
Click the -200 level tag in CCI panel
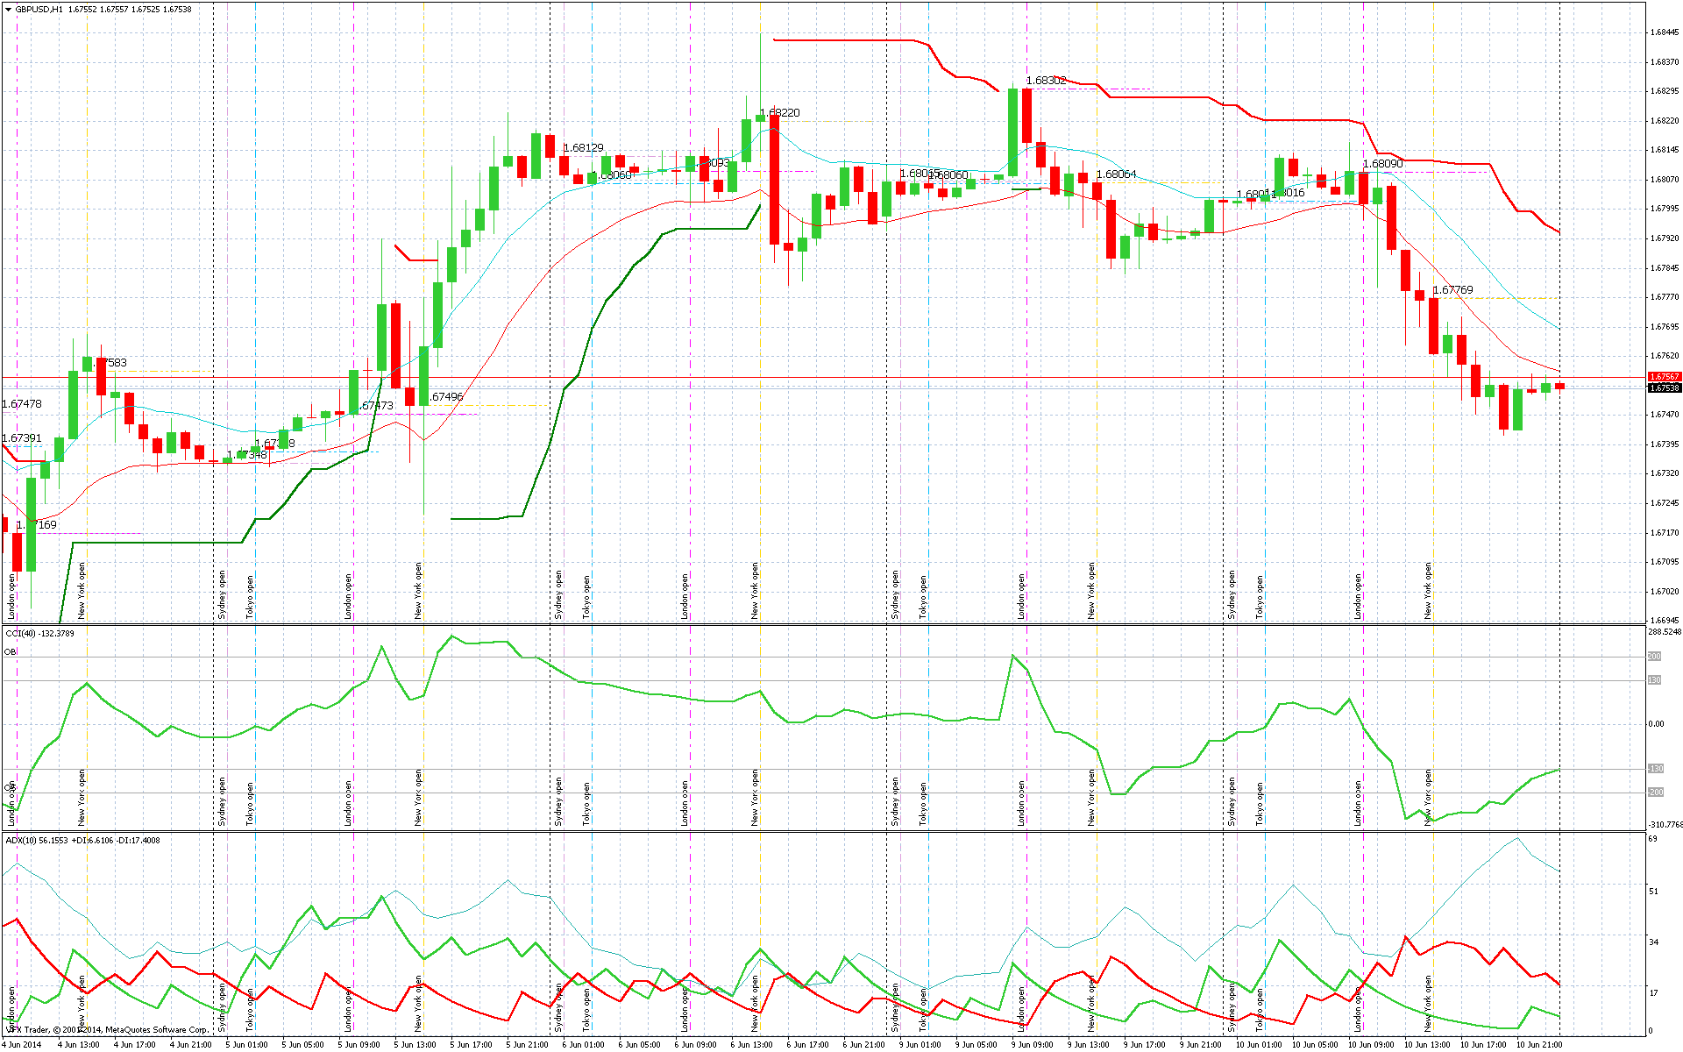[1654, 793]
